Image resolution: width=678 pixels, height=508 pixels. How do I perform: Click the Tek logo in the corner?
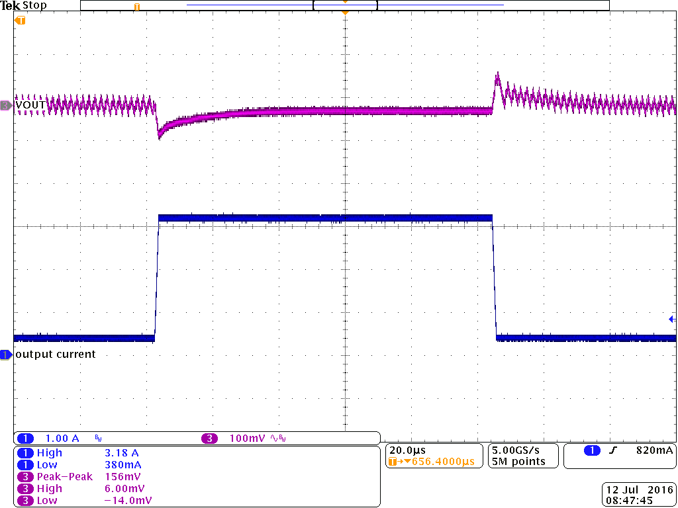[12, 5]
